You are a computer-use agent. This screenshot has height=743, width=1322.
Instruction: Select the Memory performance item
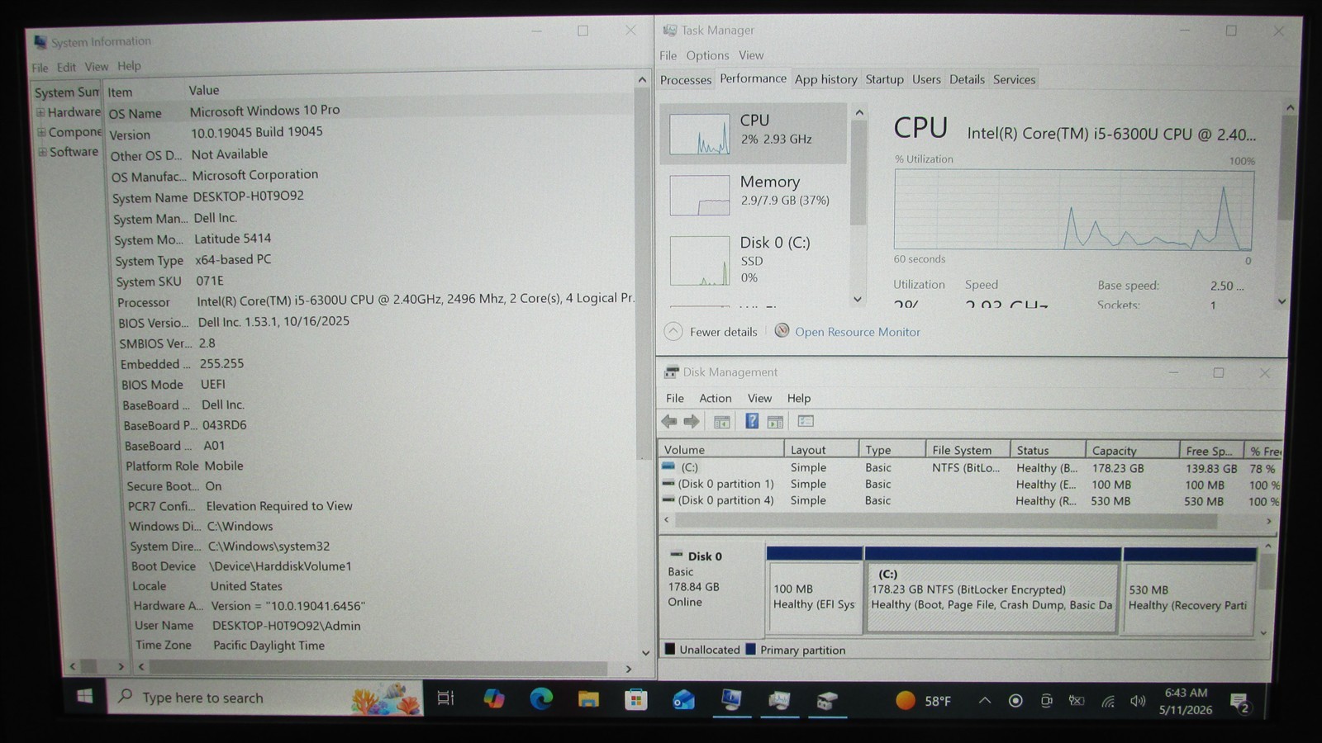(754, 194)
